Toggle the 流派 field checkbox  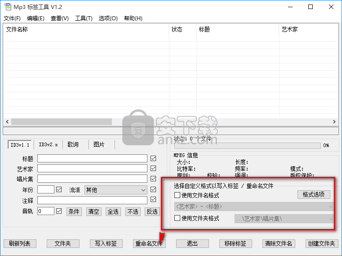(x=153, y=189)
